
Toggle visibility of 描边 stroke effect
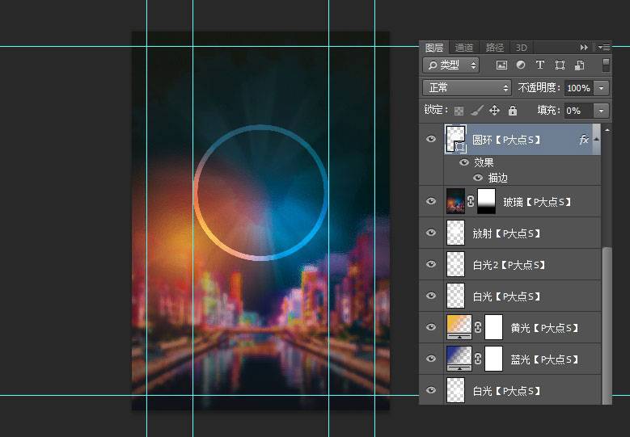point(478,177)
